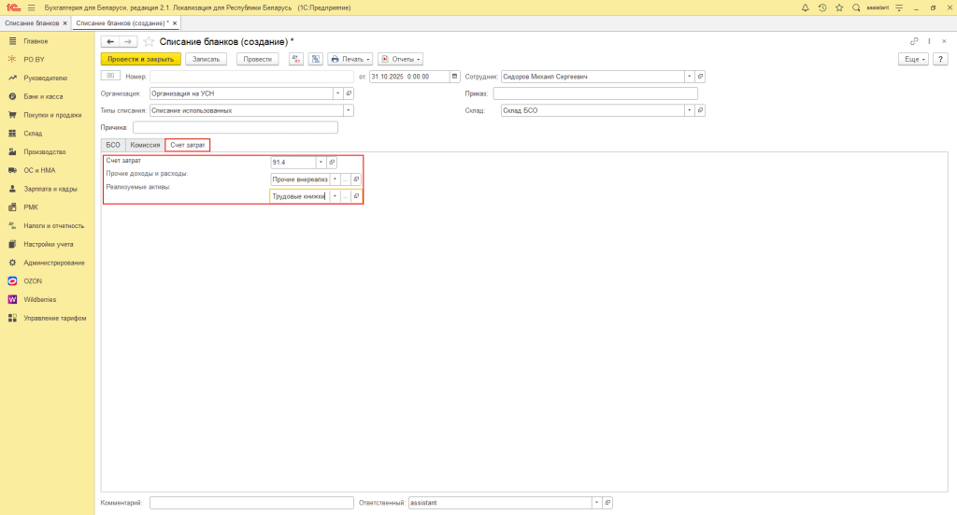Switch to the БСО tab
Screen dimensions: 957x515
click(113, 145)
